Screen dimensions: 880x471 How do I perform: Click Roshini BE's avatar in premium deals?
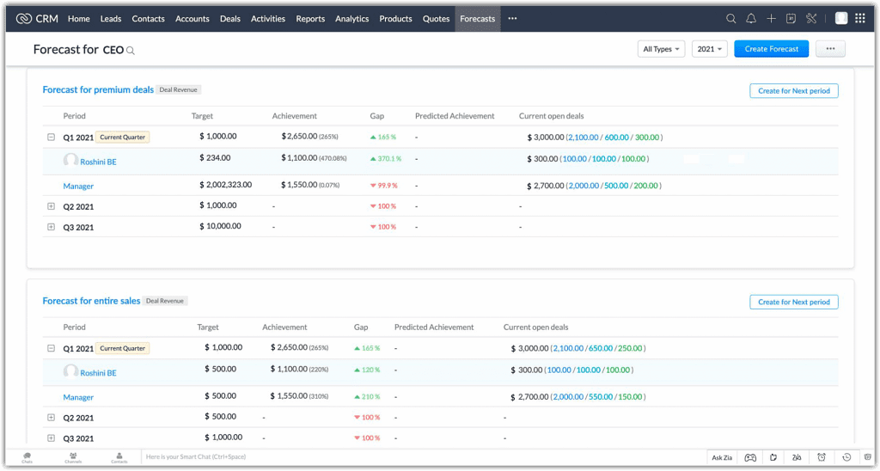[x=70, y=161]
